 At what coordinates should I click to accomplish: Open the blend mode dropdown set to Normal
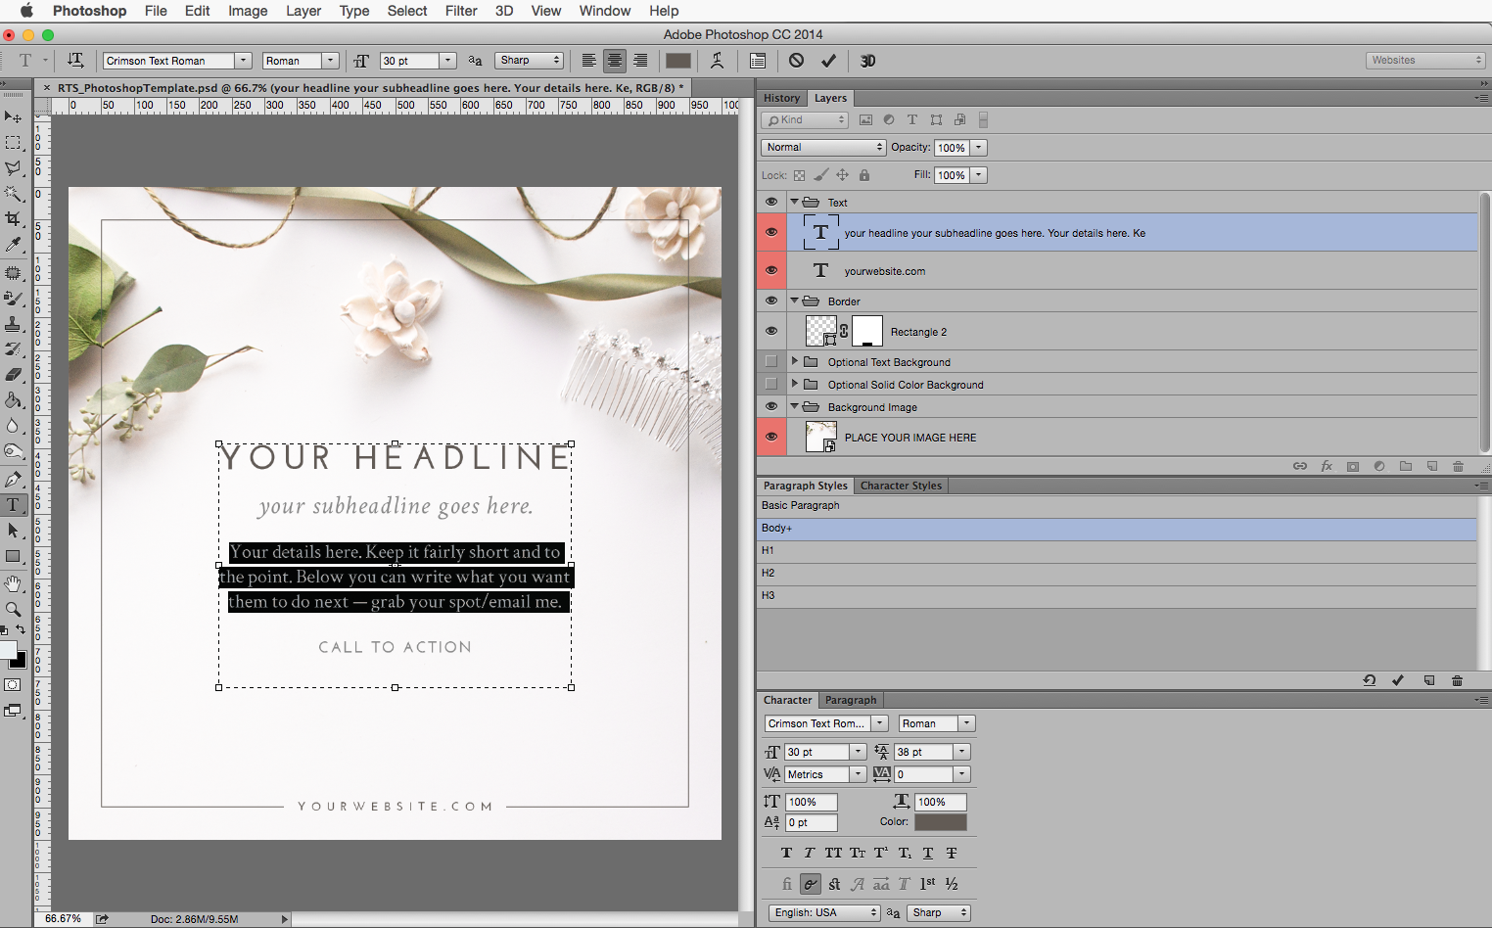click(x=822, y=147)
